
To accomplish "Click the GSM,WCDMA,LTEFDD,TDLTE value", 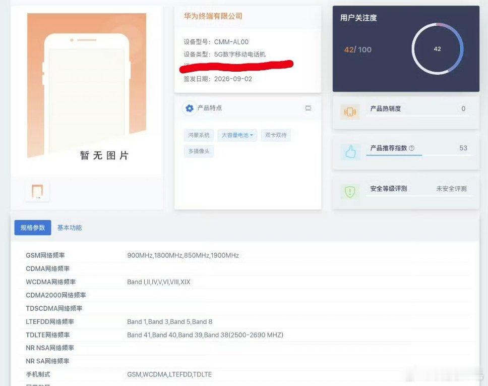I will click(169, 374).
